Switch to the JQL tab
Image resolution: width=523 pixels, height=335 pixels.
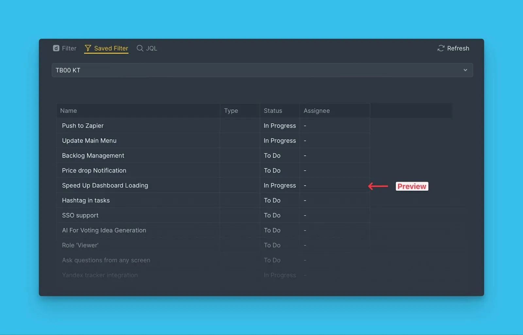click(151, 48)
